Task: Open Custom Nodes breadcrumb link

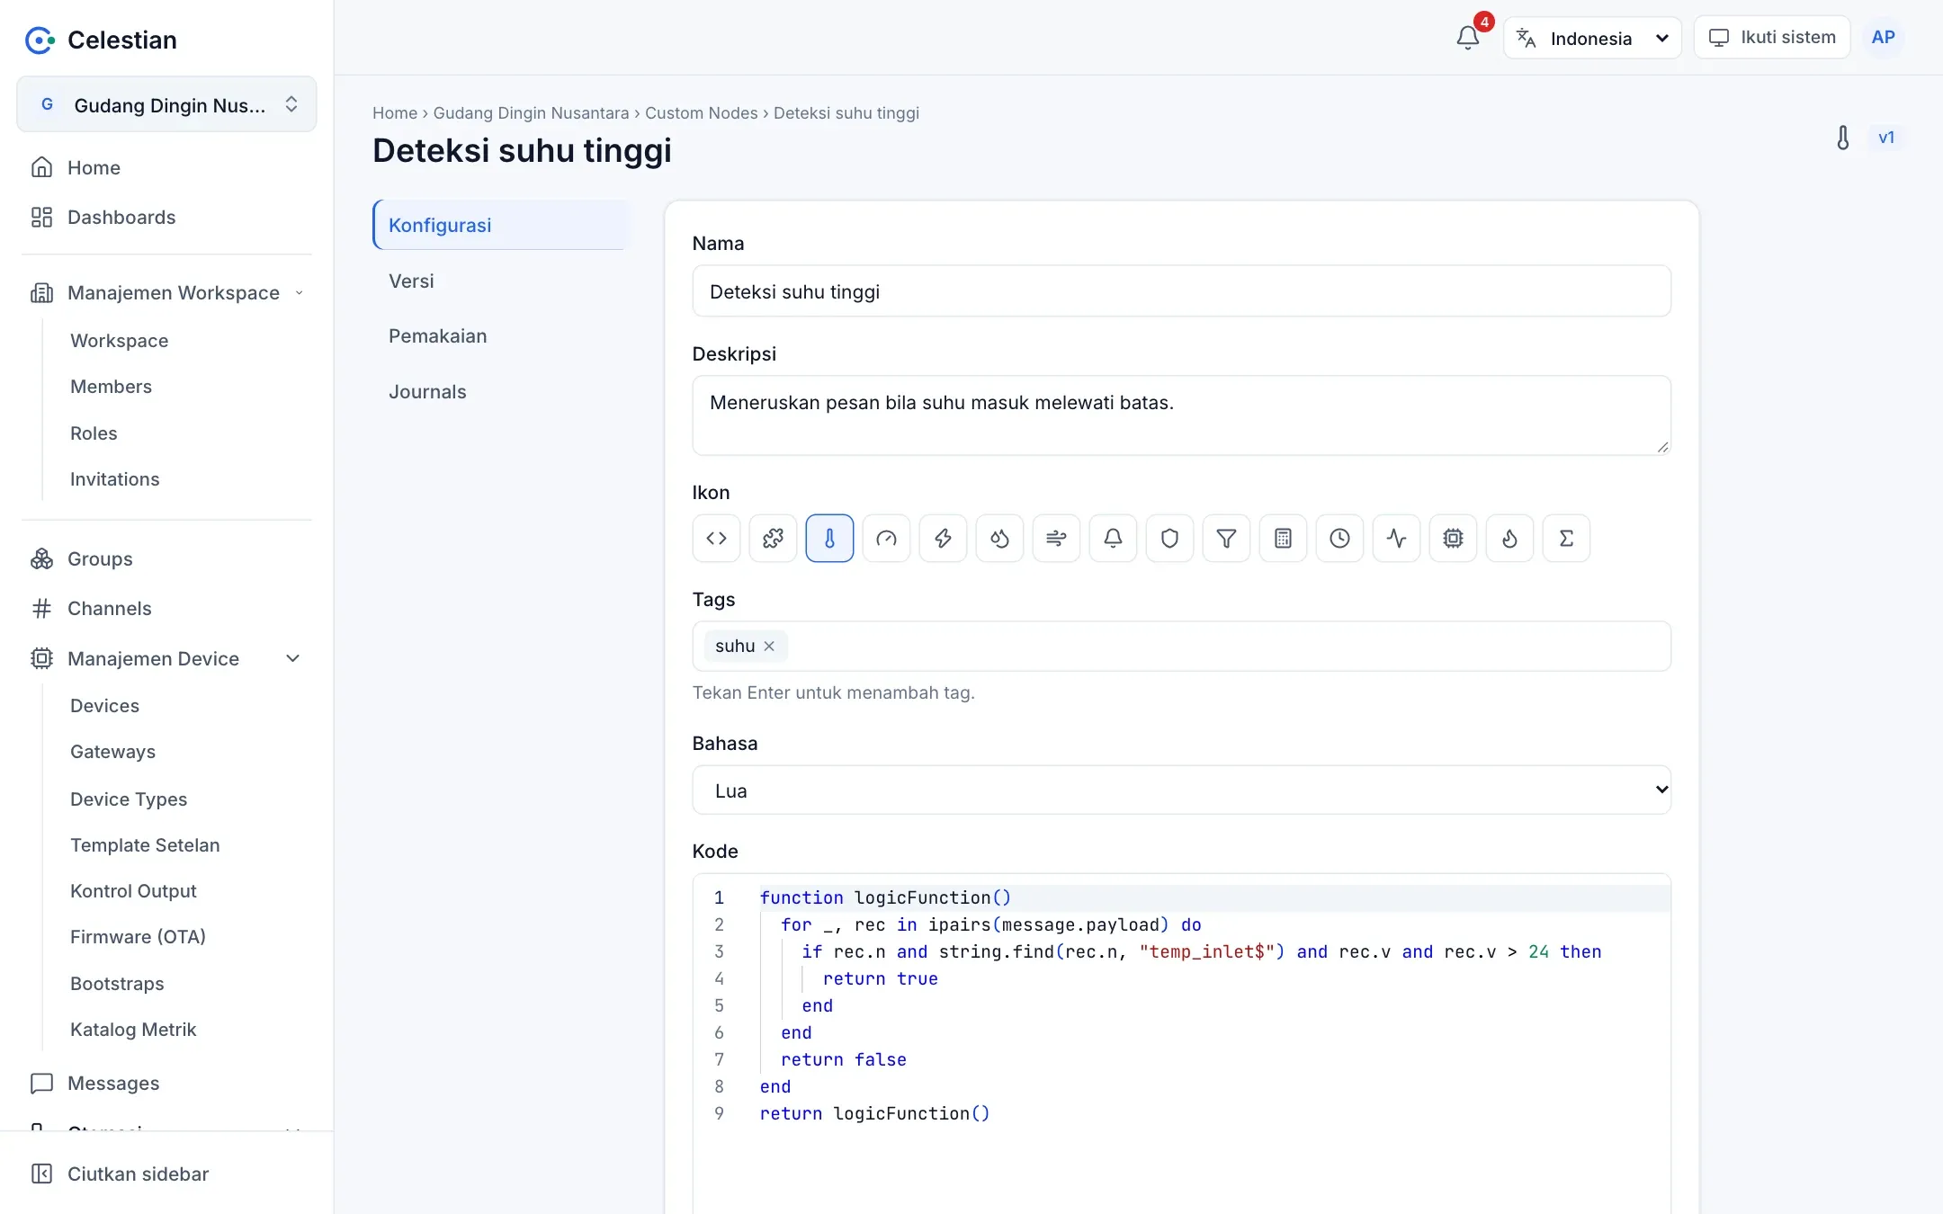Action: coord(701,113)
